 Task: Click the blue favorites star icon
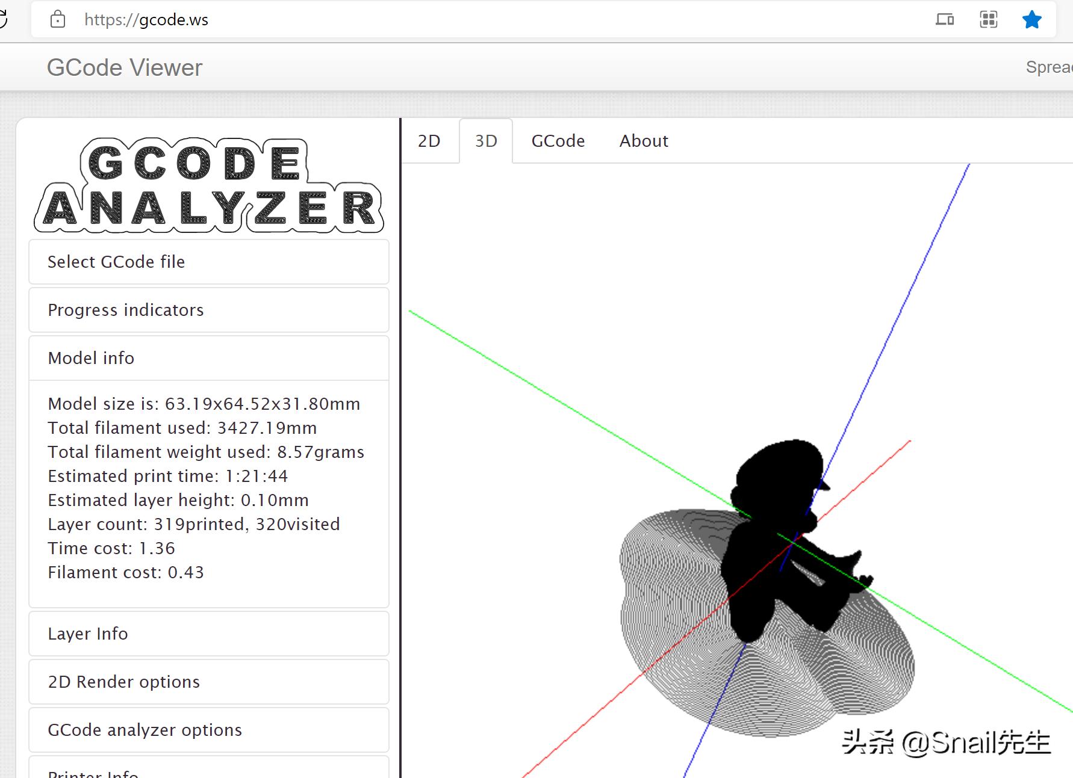(1031, 20)
